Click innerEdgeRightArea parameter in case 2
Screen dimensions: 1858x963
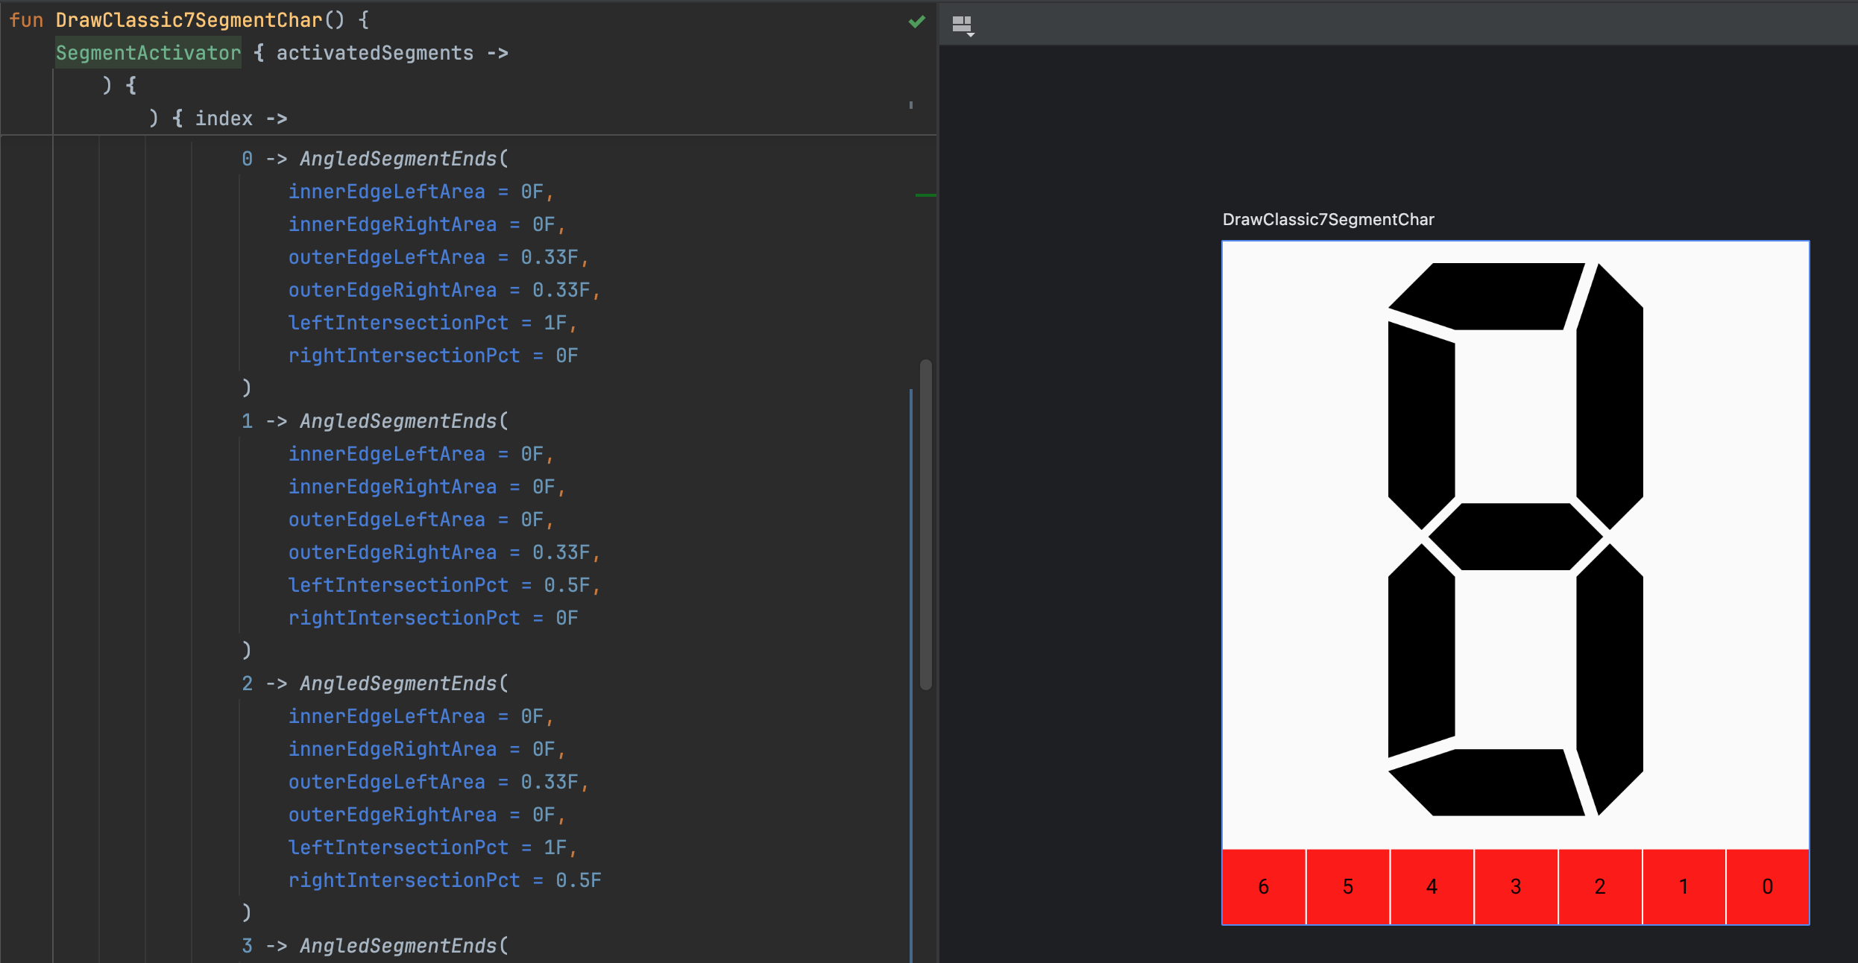[392, 749]
